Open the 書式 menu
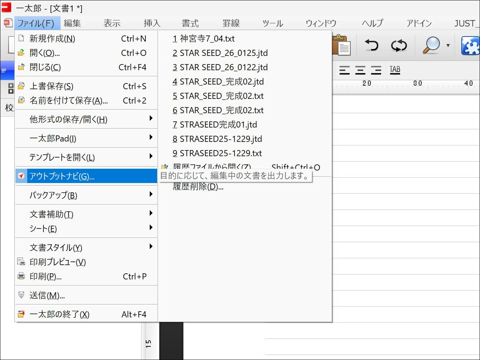 pyautogui.click(x=190, y=23)
